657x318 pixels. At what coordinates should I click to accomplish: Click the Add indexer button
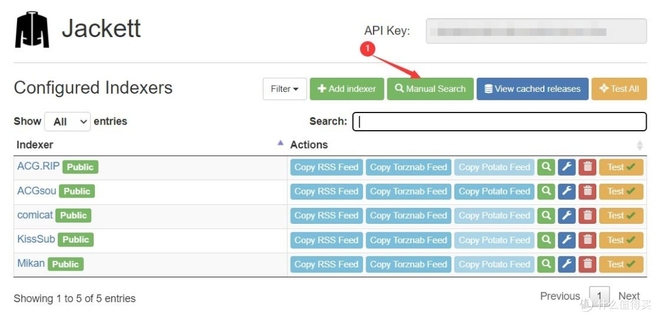pos(347,89)
